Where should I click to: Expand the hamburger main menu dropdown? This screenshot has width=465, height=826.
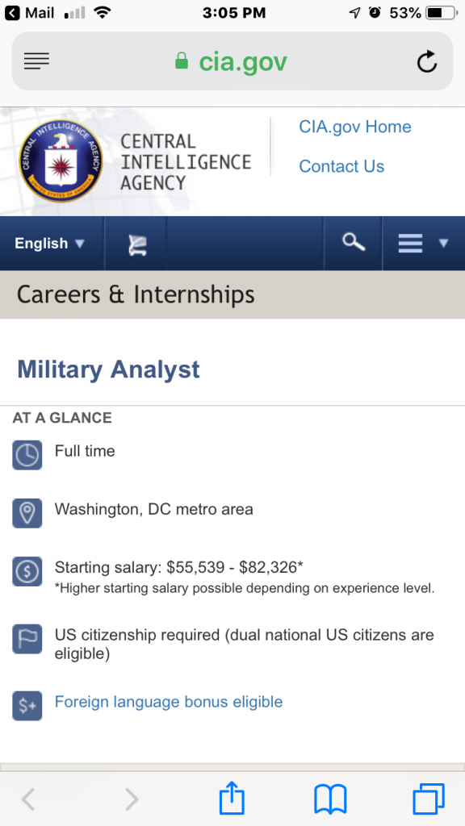pyautogui.click(x=423, y=244)
